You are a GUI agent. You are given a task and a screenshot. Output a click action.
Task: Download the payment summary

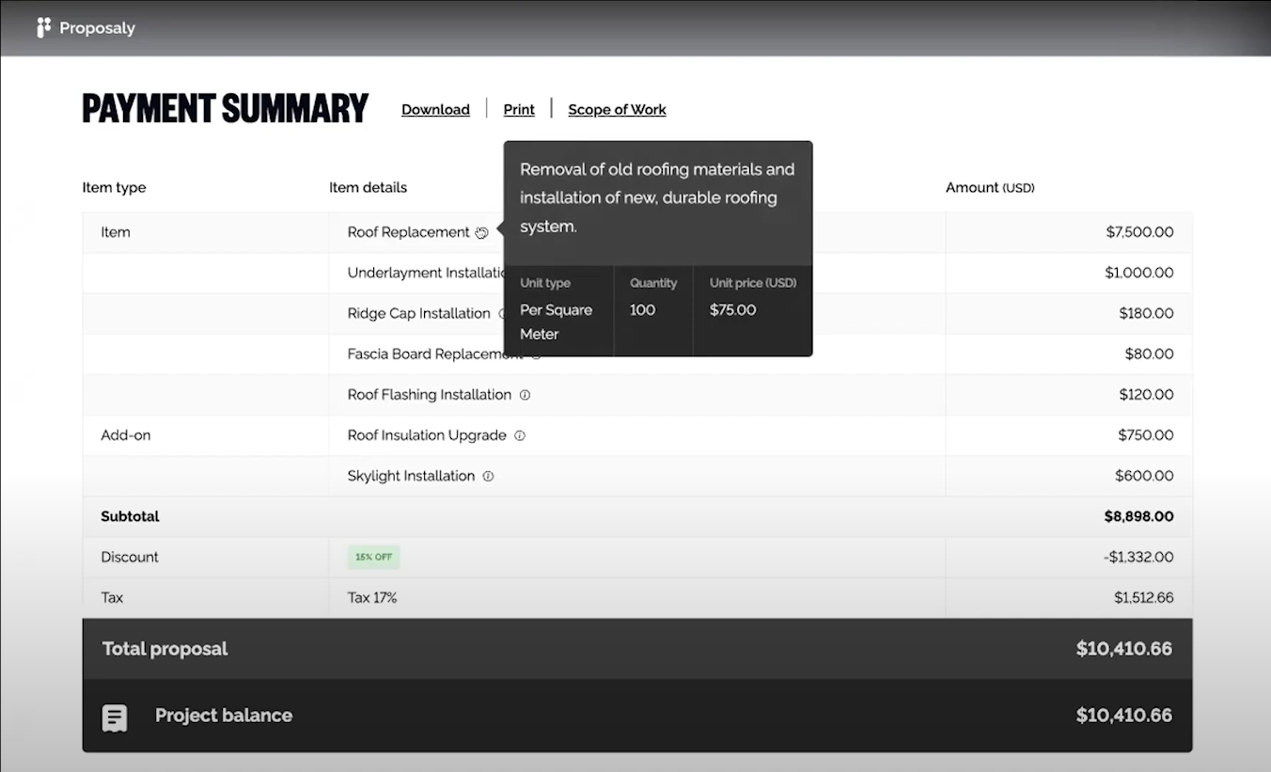pos(435,109)
